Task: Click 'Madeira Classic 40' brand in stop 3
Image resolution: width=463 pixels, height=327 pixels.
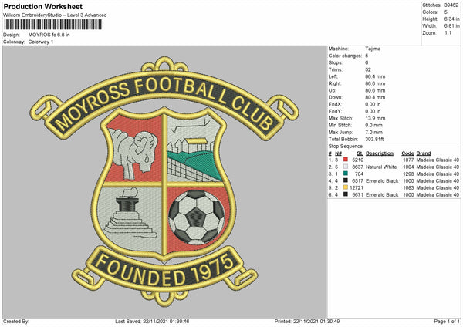Action: pos(438,174)
